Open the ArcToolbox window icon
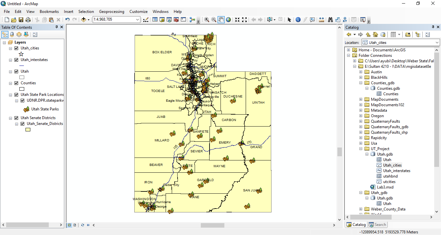 pyautogui.click(x=176, y=20)
